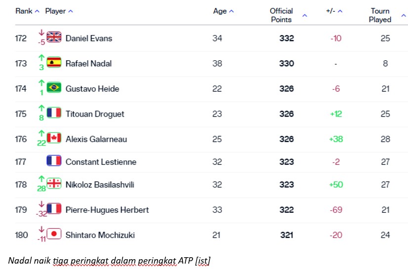Sort by Official Points column arrow
Screen dimensions: 408x273
click(x=304, y=16)
